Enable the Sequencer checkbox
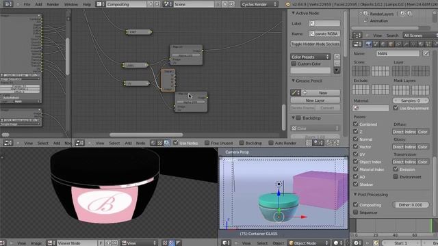Image resolution: width=438 pixels, height=246 pixels. click(356, 213)
